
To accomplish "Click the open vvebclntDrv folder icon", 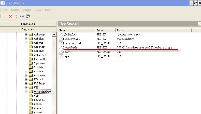I will point(31,92).
